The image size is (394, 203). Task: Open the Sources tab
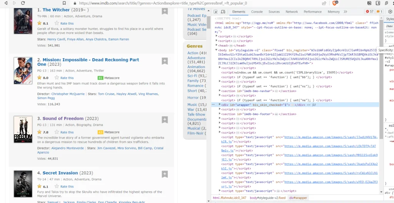tap(274, 12)
